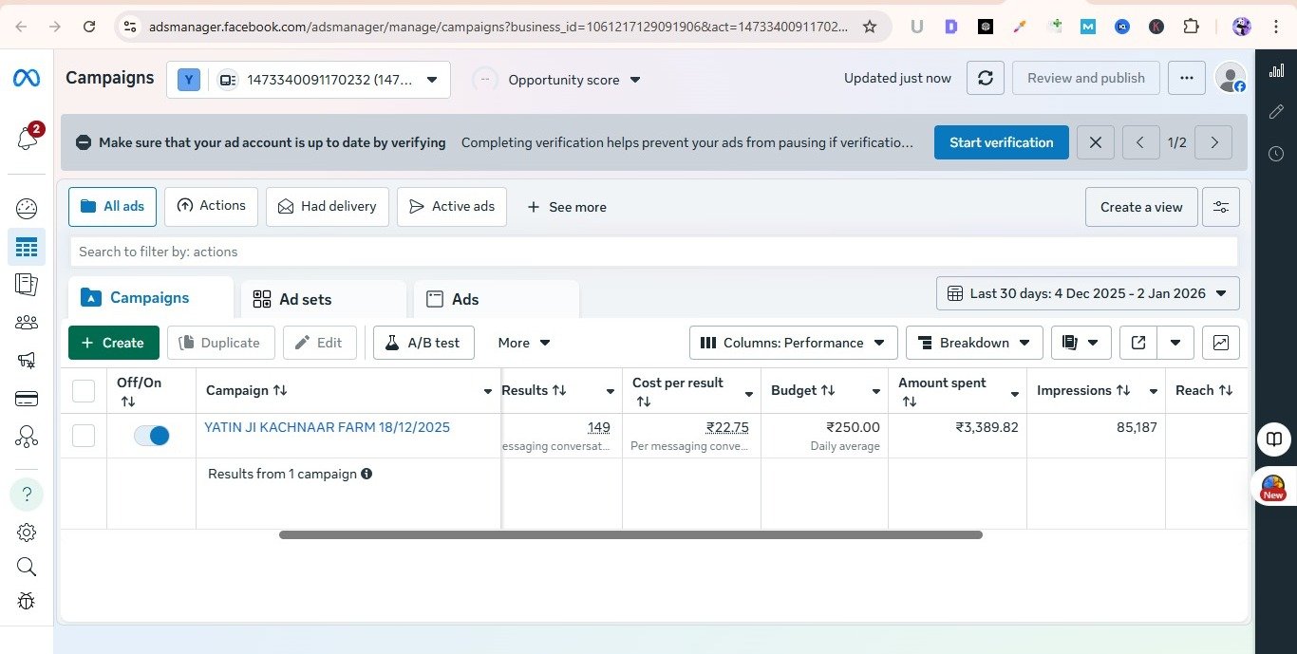Toggle off the YATIN JI KACHNAAR campaign

click(152, 436)
